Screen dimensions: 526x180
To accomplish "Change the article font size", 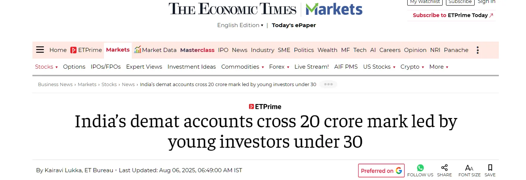I will tap(469, 168).
